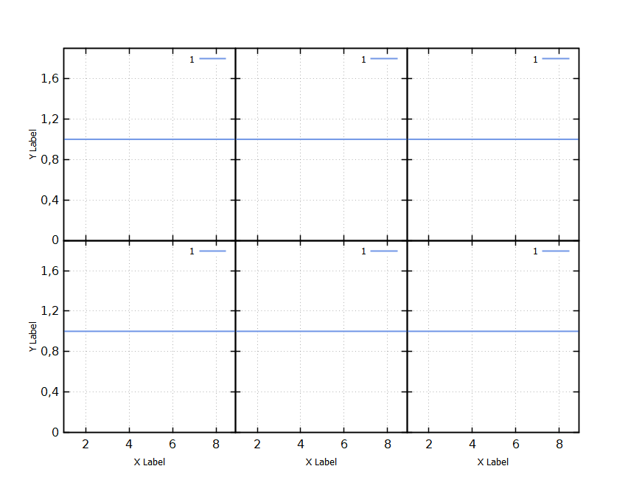Click the 1,6 tick label of bottom row
This screenshot has height=480, width=642.
[50, 271]
